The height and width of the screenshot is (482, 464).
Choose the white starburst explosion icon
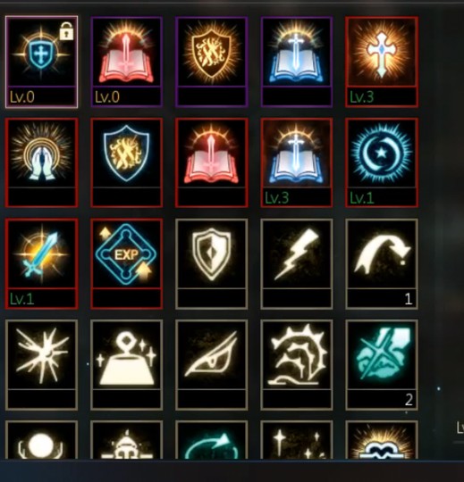(41, 365)
